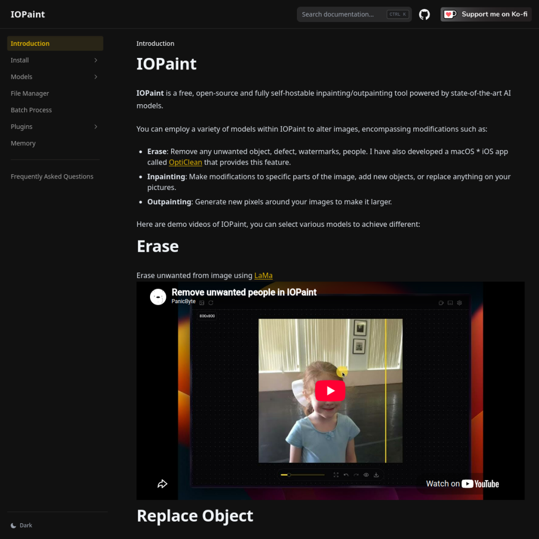Click the download icon in video toolbar

click(376, 475)
